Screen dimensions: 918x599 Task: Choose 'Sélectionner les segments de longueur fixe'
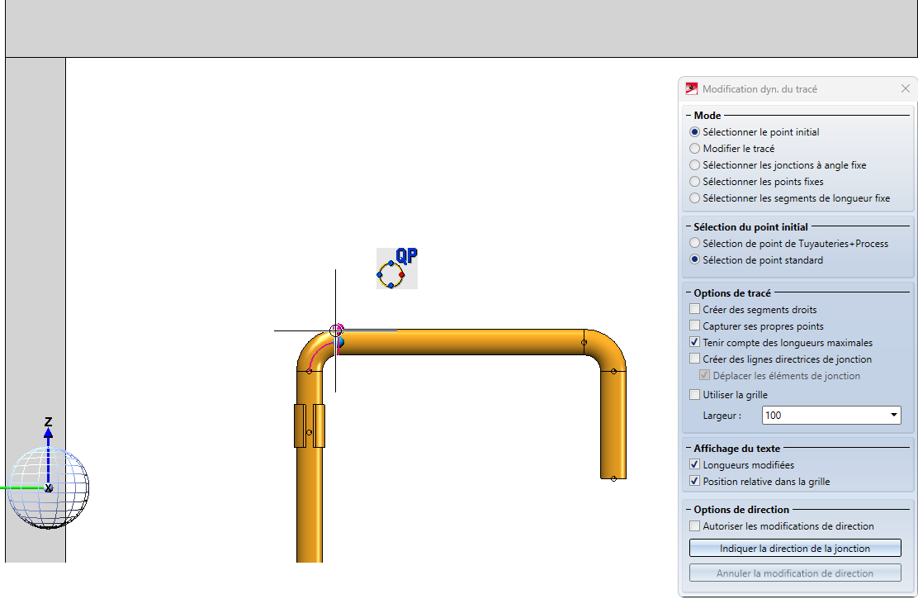695,198
